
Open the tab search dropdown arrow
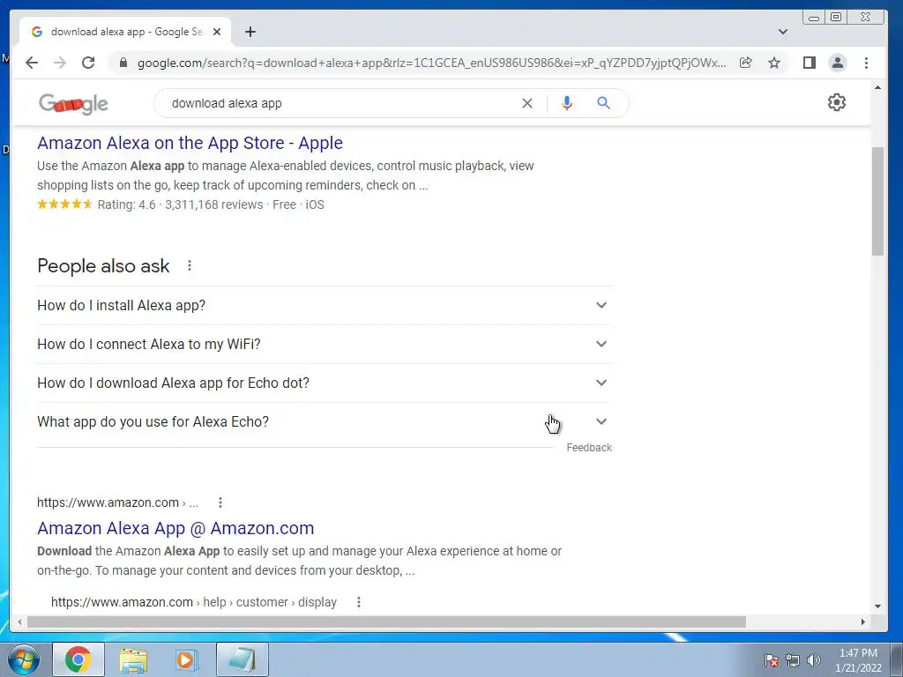[783, 32]
